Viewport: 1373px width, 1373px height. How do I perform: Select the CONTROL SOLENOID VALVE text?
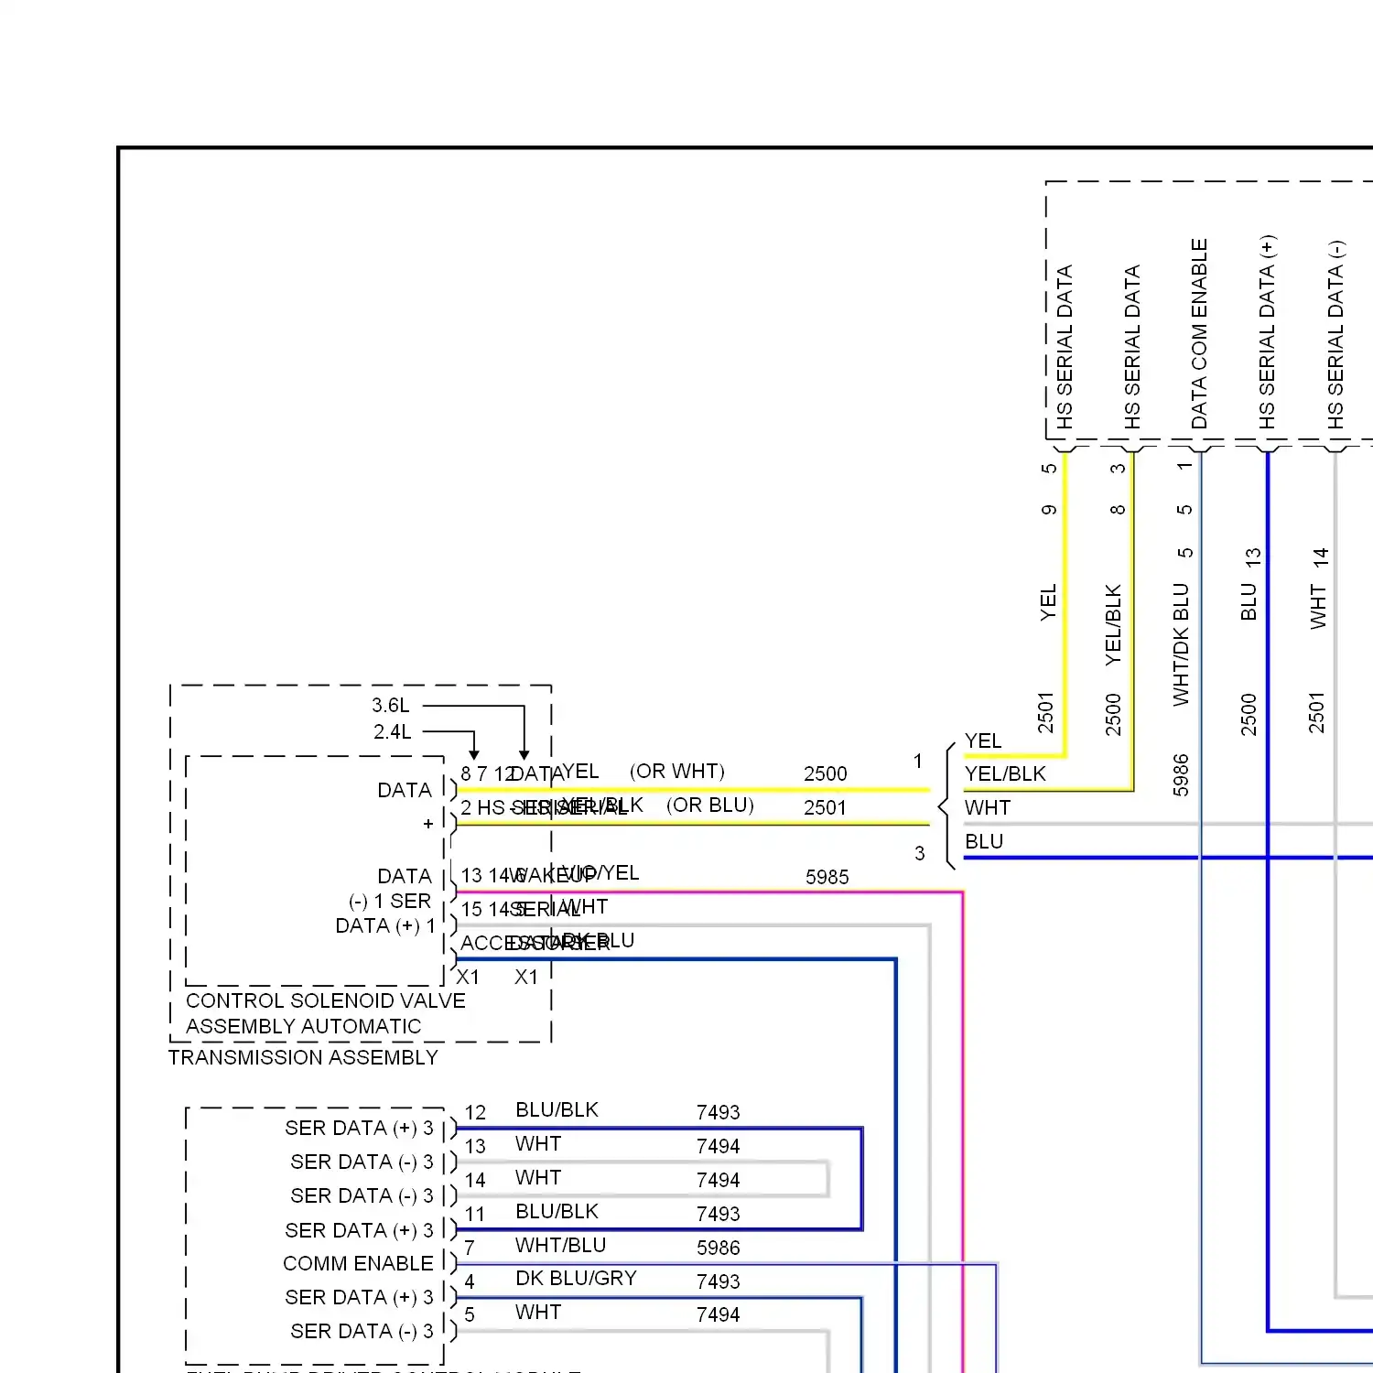pos(326,1000)
